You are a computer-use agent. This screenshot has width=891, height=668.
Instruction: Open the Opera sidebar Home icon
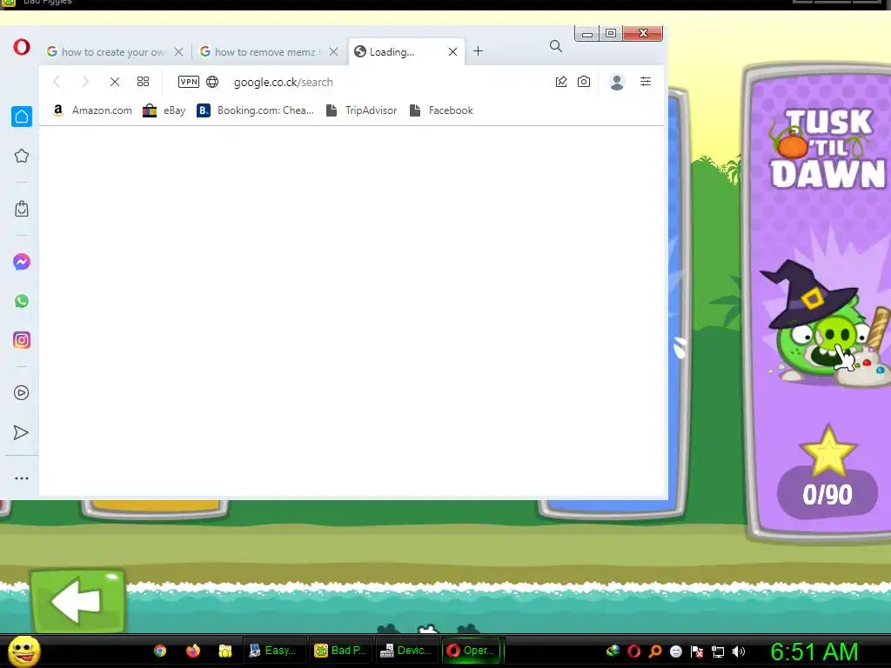pos(22,117)
